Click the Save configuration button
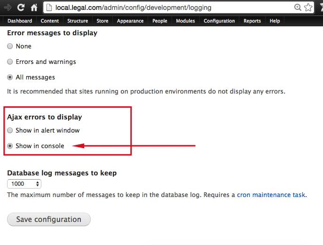Viewport: 323px width, 245px height. (x=49, y=220)
